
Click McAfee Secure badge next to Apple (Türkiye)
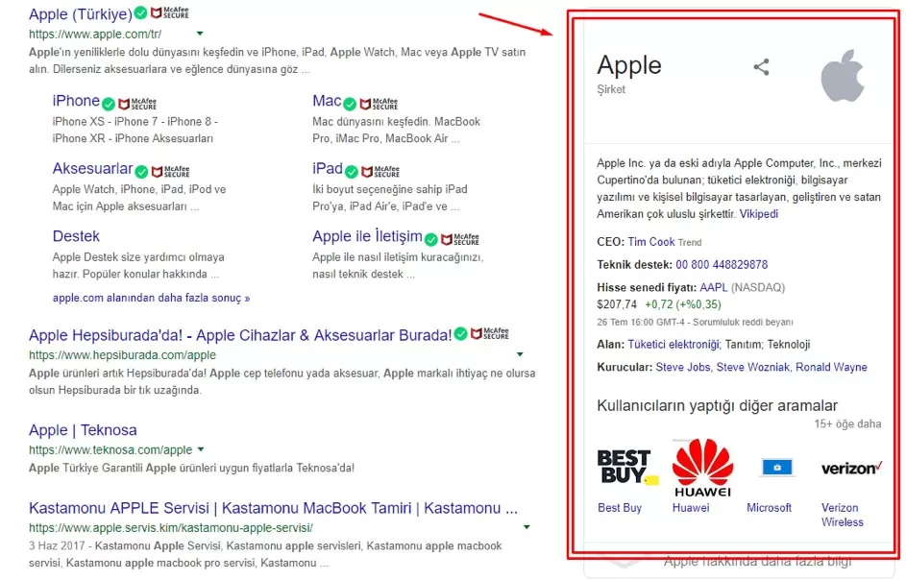coord(169,12)
